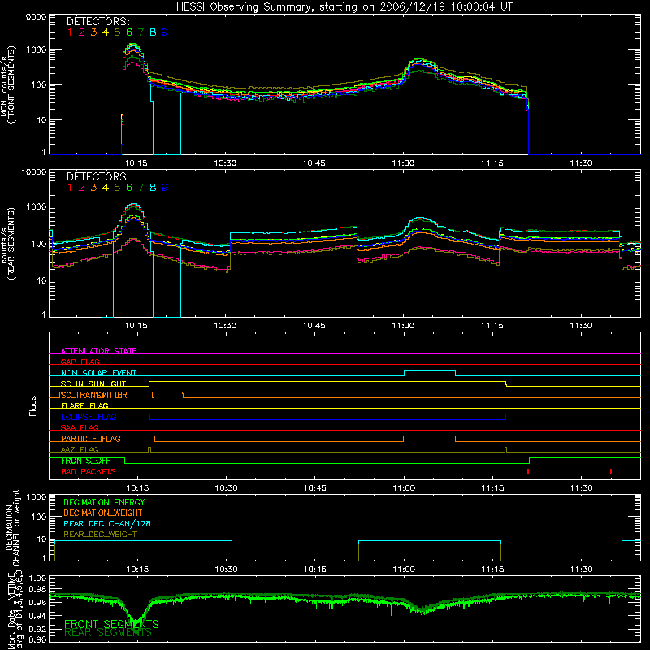
Task: Click blue detector 9 in rear segments legend
Action: pos(165,188)
